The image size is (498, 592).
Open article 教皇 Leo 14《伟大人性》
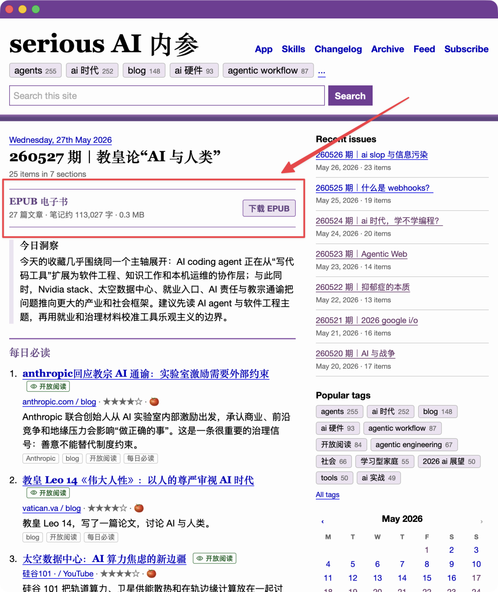(x=138, y=480)
